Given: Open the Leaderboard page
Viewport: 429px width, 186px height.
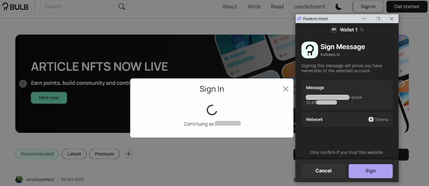Looking at the screenshot, I should click(309, 6).
